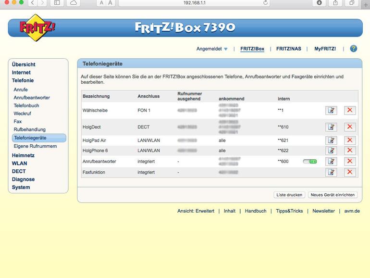Open the DECT menu section
Image resolution: width=370 pixels, height=278 pixels.
pos(19,172)
